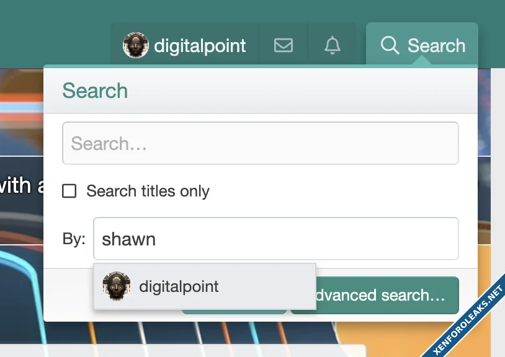Click the "Search titles only" label text
This screenshot has height=357, width=505.
coord(148,192)
